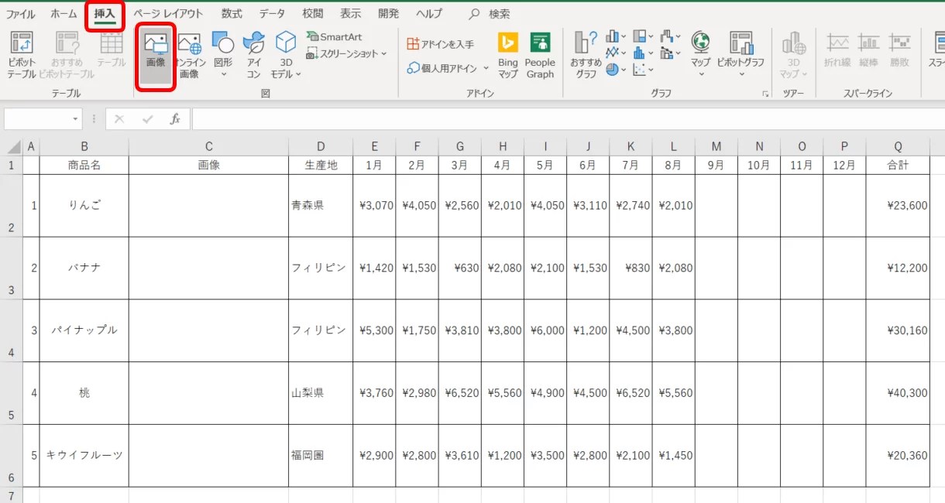Click the 3Dモデル cube icon
This screenshot has width=945, height=503.
pos(286,43)
